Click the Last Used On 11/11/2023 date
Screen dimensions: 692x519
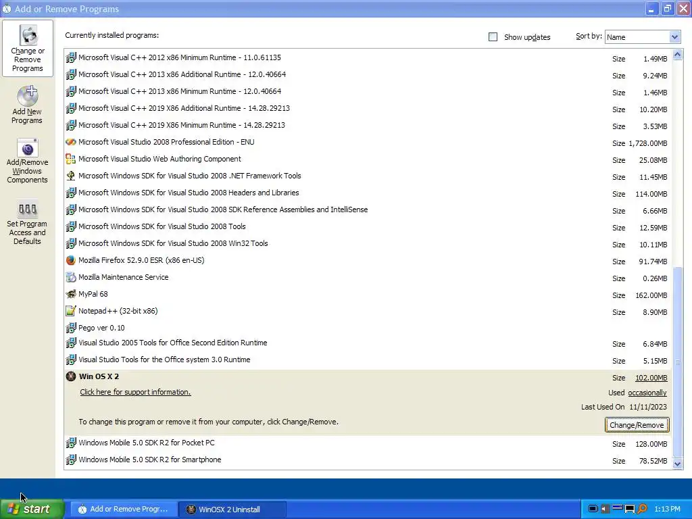pos(648,407)
